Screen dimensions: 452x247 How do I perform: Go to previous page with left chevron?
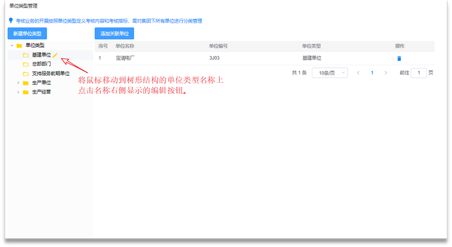pos(358,73)
